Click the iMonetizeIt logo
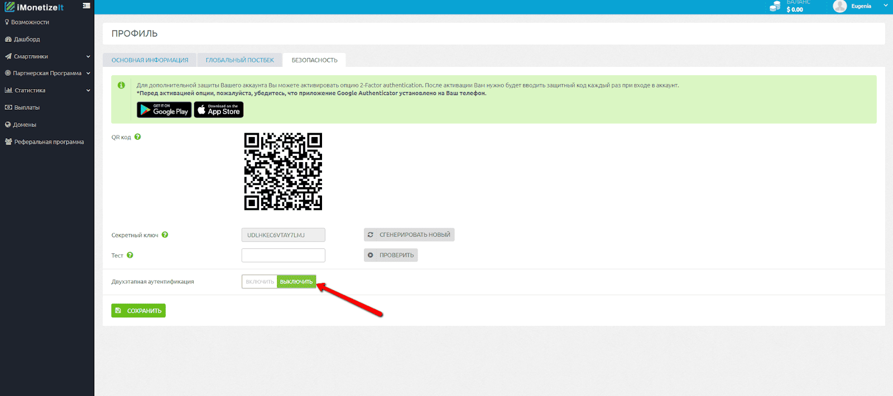Image resolution: width=893 pixels, height=396 pixels. (x=34, y=7)
